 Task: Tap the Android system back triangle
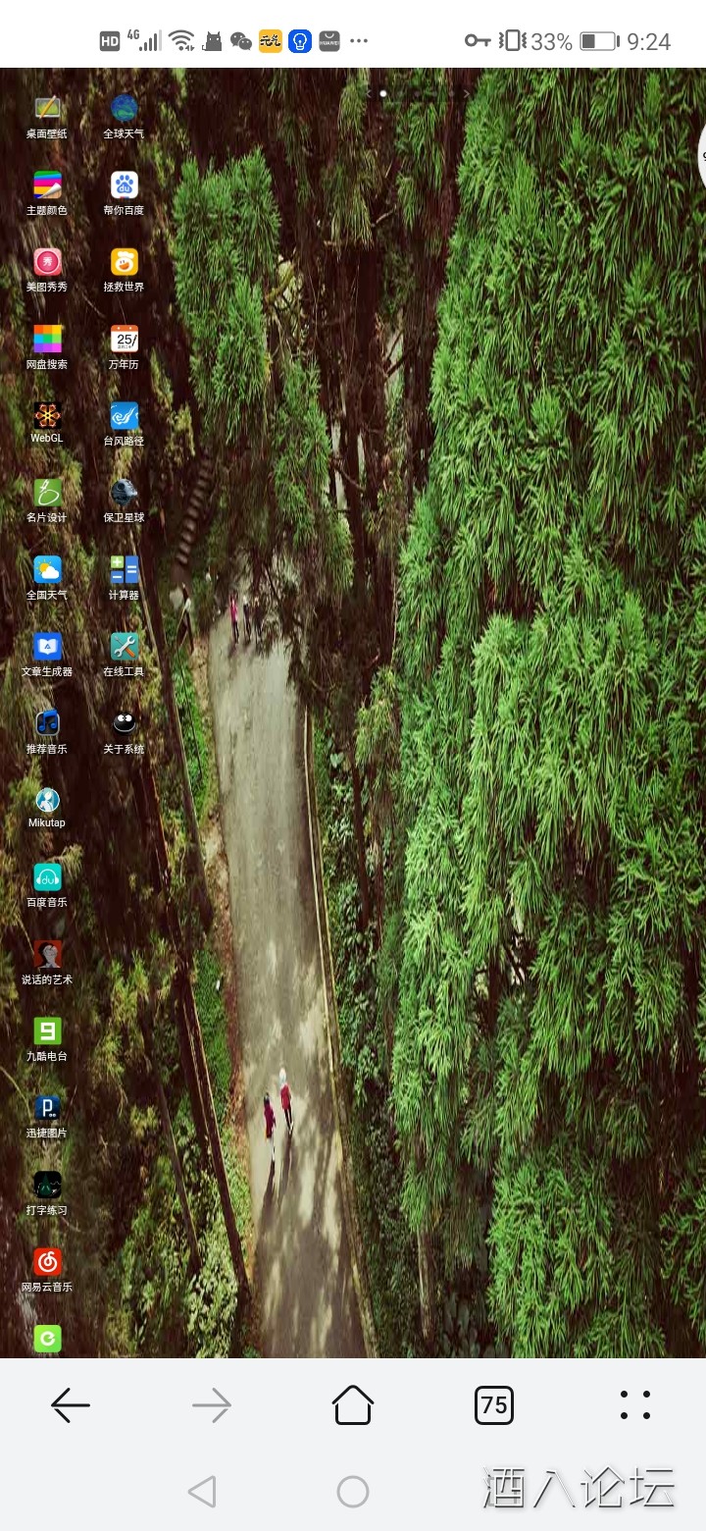(202, 1492)
